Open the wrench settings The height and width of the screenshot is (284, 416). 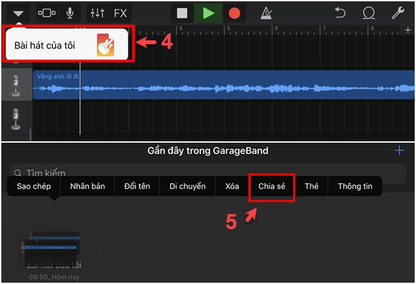pos(398,13)
